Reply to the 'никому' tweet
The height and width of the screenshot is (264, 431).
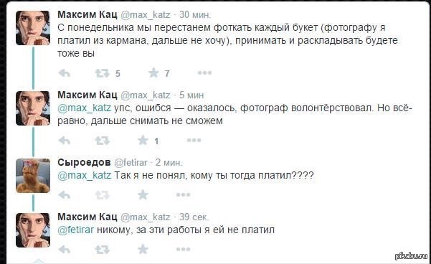click(65, 250)
